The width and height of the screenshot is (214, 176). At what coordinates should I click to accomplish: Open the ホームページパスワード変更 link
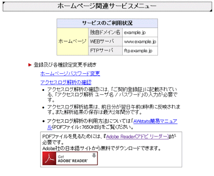[x=70, y=74]
